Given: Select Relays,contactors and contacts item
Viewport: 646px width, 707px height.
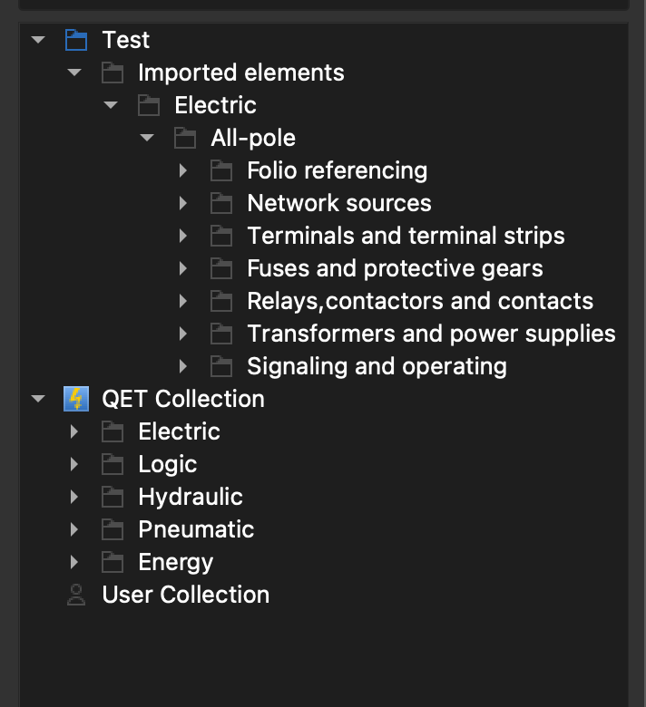Looking at the screenshot, I should [420, 301].
